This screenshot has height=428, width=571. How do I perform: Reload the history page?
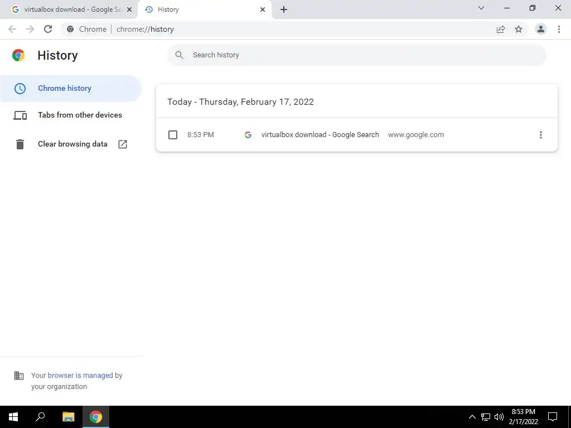[x=48, y=29]
